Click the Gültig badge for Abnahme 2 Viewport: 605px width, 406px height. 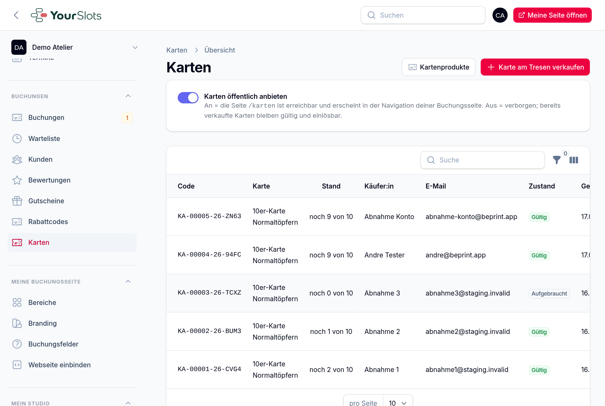[539, 332]
